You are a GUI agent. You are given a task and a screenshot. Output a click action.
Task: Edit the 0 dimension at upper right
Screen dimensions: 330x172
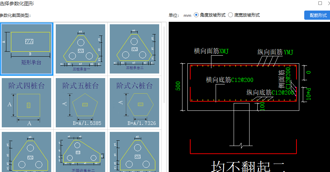tap(308, 72)
